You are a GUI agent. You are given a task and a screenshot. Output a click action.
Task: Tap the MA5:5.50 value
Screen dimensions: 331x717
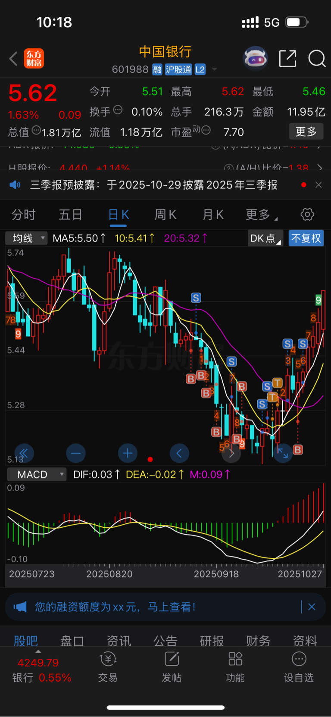coord(79,238)
